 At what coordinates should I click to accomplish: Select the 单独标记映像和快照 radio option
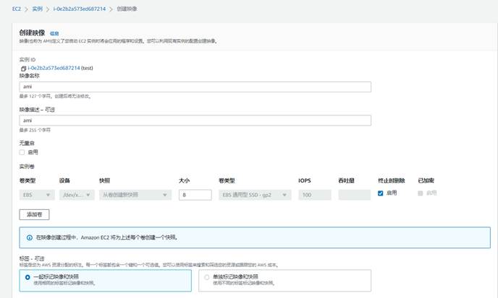pyautogui.click(x=207, y=277)
